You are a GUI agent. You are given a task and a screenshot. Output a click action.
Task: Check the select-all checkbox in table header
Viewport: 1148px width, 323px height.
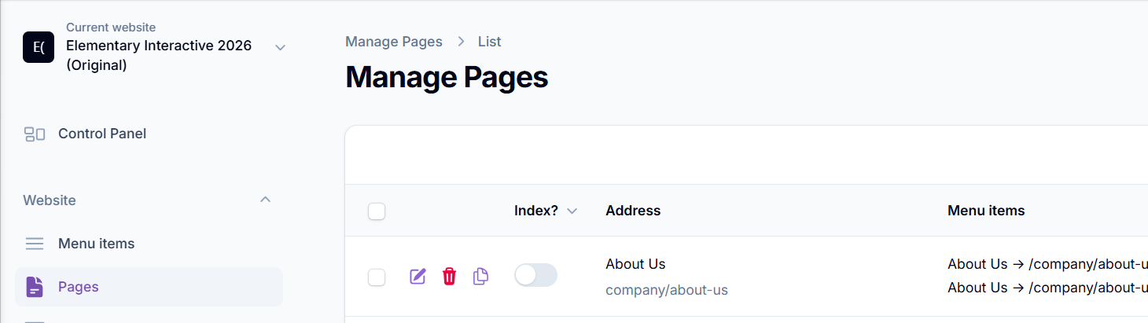377,211
